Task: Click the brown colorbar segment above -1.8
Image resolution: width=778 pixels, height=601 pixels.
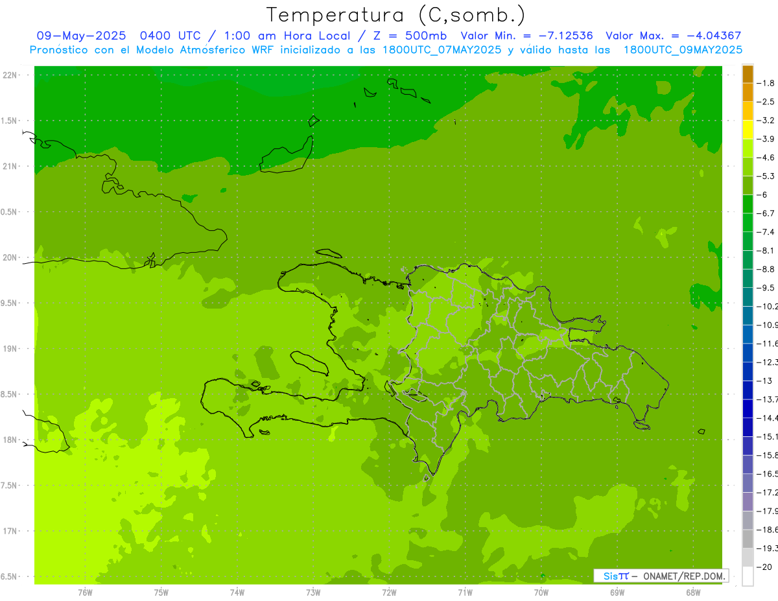Action: coord(748,74)
